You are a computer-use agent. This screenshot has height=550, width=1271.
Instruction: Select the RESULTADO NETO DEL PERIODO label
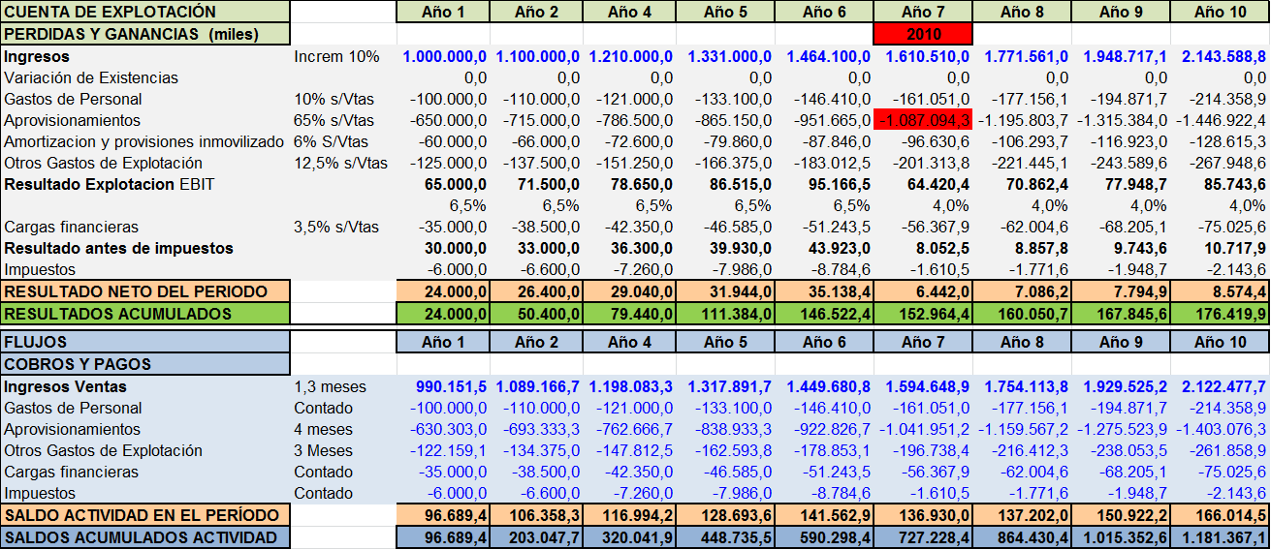click(145, 291)
